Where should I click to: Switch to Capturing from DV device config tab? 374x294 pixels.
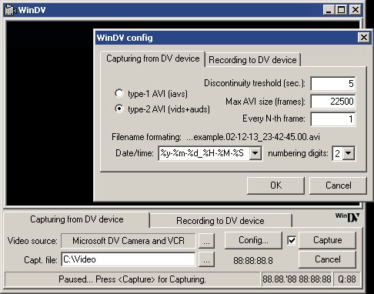(153, 58)
